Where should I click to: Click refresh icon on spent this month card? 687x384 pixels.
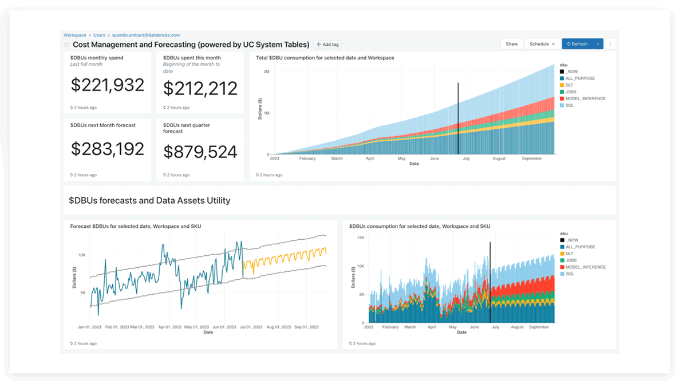point(164,108)
